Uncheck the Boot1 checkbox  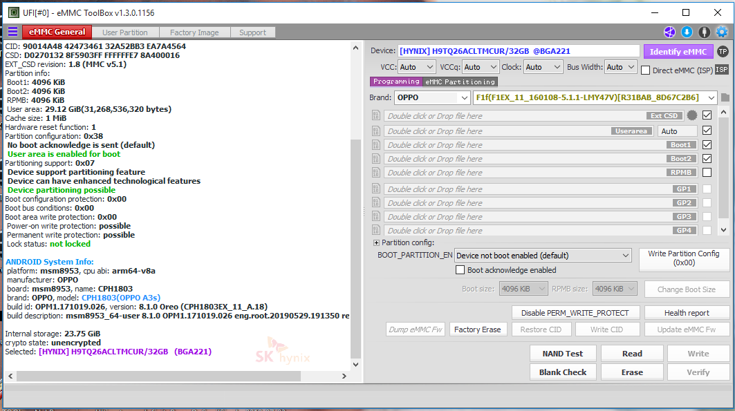click(707, 144)
